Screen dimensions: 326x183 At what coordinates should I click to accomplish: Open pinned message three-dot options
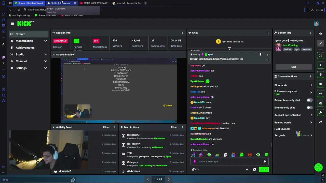(x=267, y=55)
